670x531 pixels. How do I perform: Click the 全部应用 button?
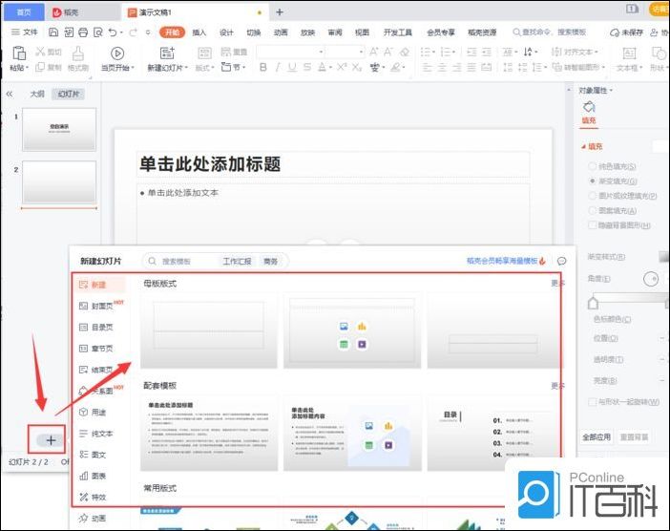click(x=597, y=437)
